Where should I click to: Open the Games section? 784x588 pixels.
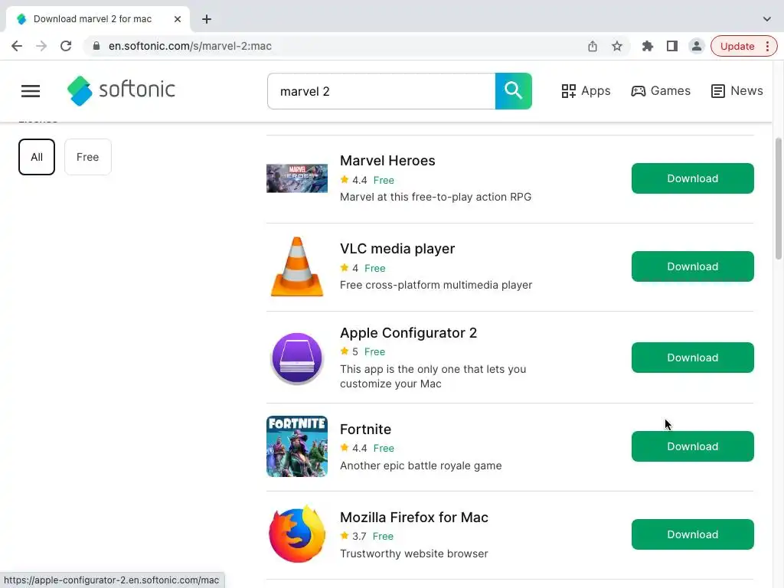(661, 91)
